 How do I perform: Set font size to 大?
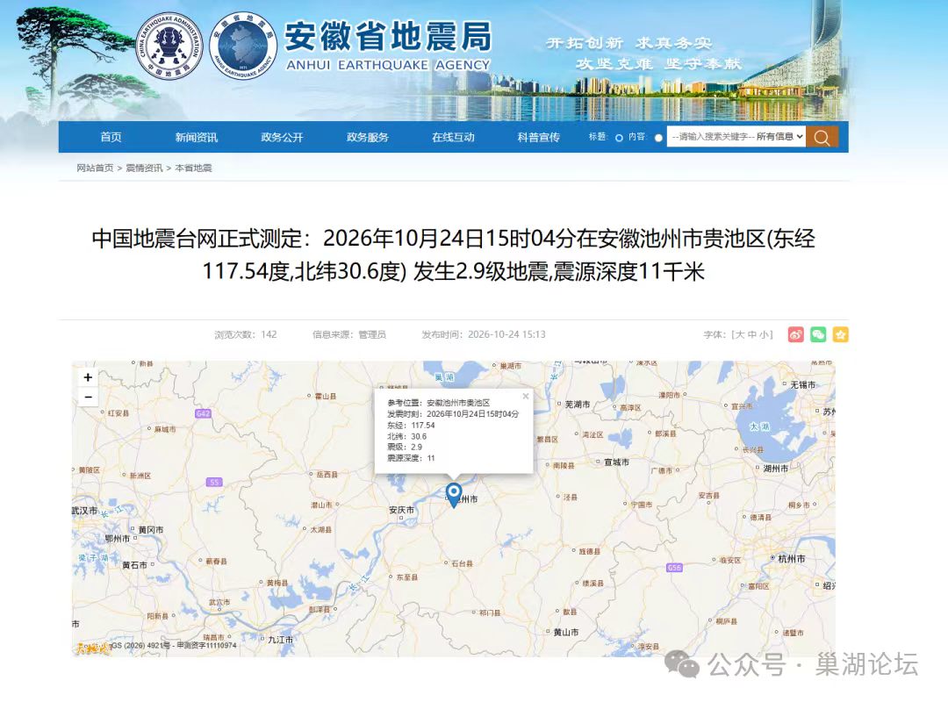coord(741,334)
